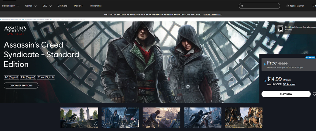
Task: Click the game title heading text
Action: coord(41,55)
